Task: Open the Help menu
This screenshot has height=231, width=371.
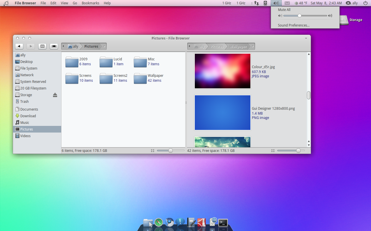Action: point(107,3)
